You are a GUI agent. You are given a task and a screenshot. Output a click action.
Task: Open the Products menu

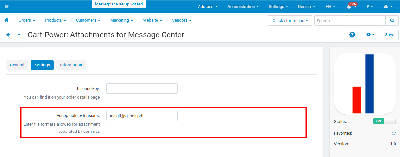[56, 20]
